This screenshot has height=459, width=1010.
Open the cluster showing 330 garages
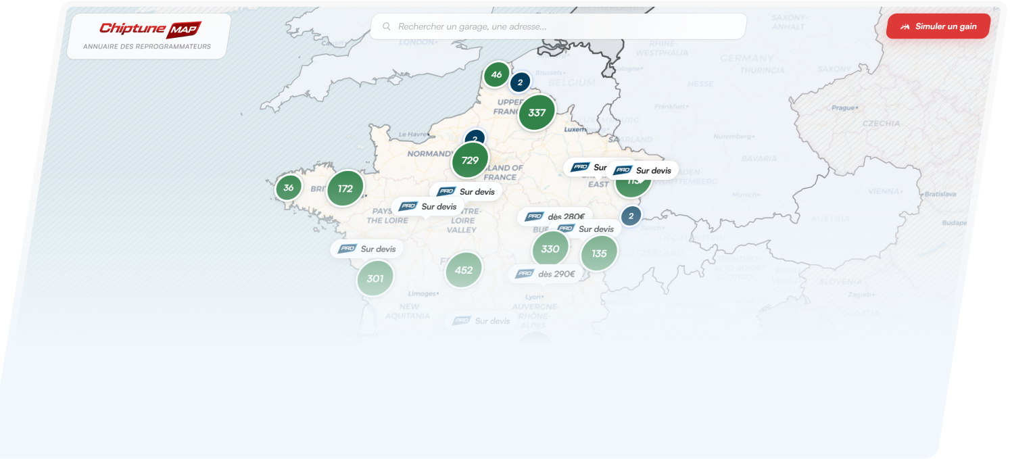(x=550, y=249)
